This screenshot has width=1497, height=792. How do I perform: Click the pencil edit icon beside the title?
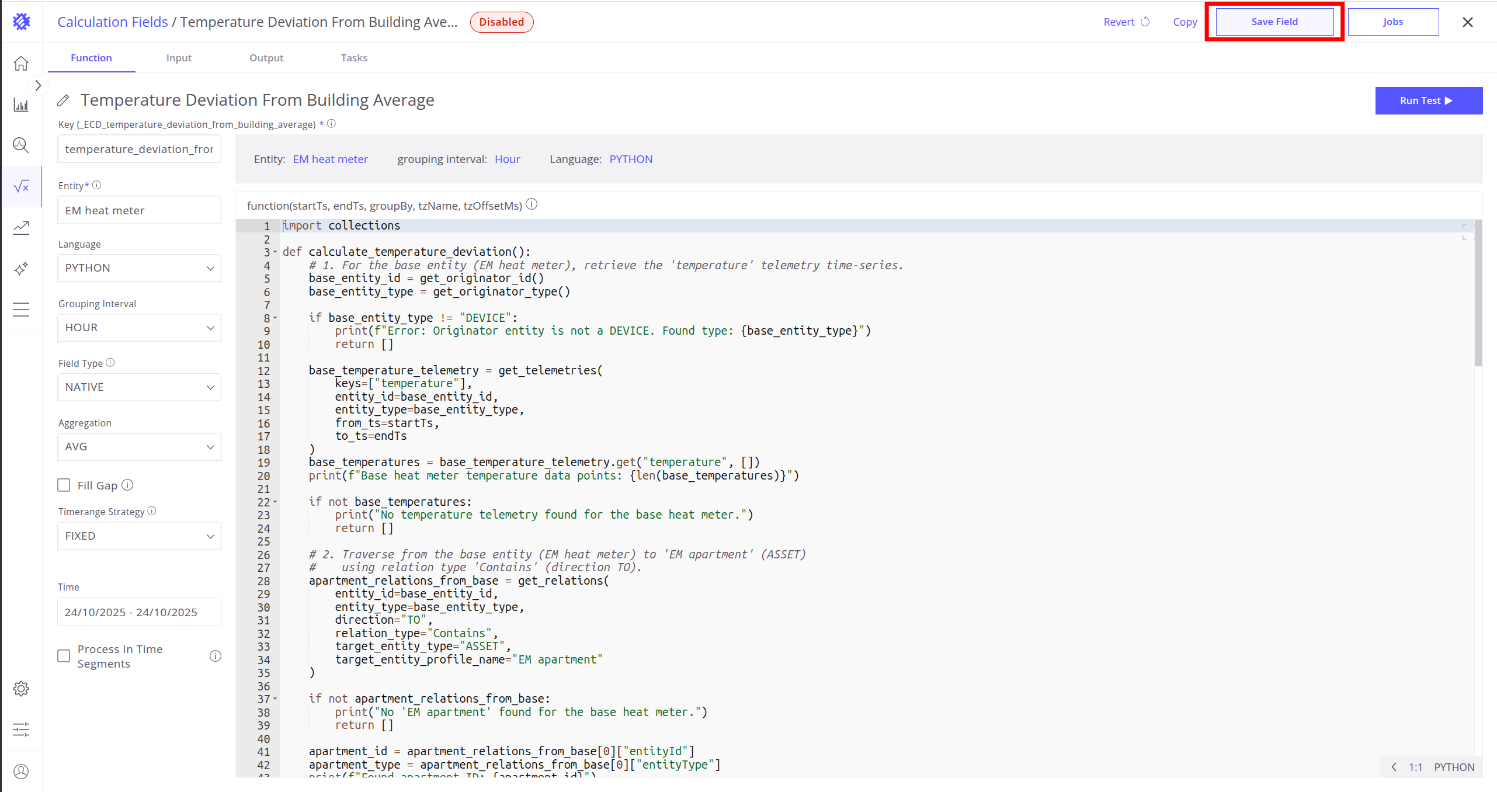coord(64,100)
